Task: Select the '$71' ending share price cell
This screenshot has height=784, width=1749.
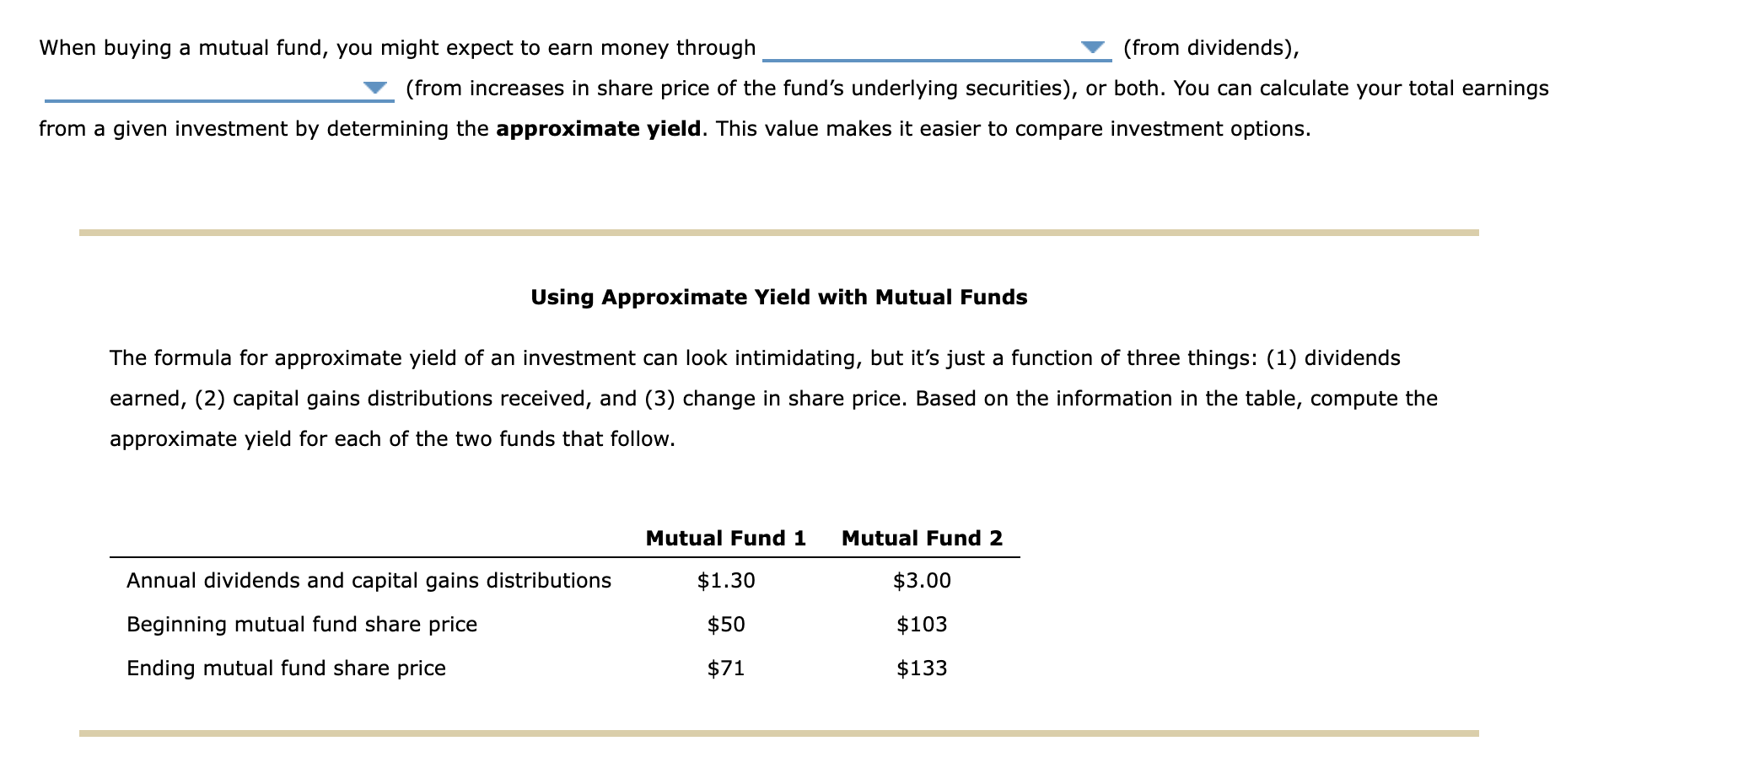Action: pyautogui.click(x=725, y=668)
